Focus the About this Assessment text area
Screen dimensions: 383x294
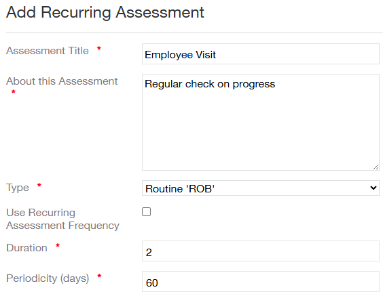260,123
